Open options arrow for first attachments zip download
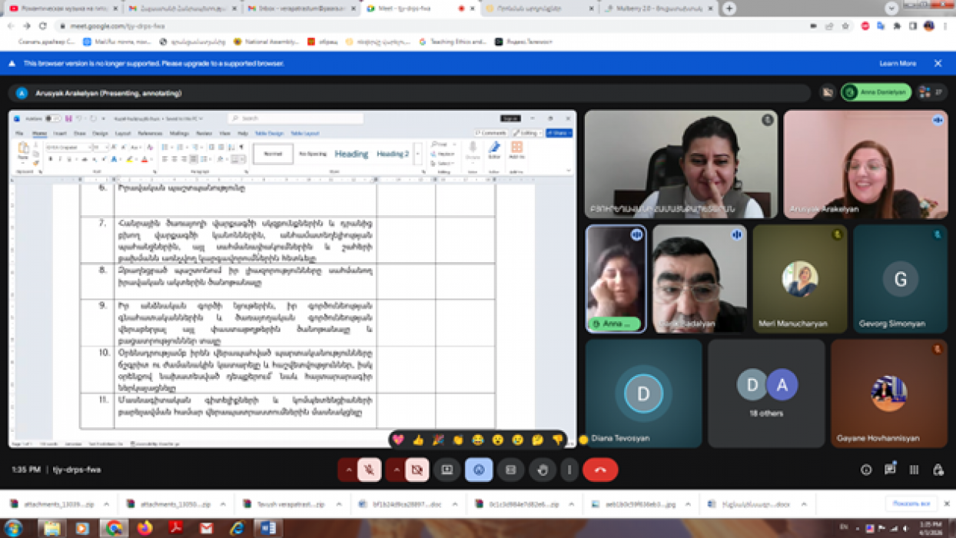This screenshot has height=538, width=956. [106, 504]
